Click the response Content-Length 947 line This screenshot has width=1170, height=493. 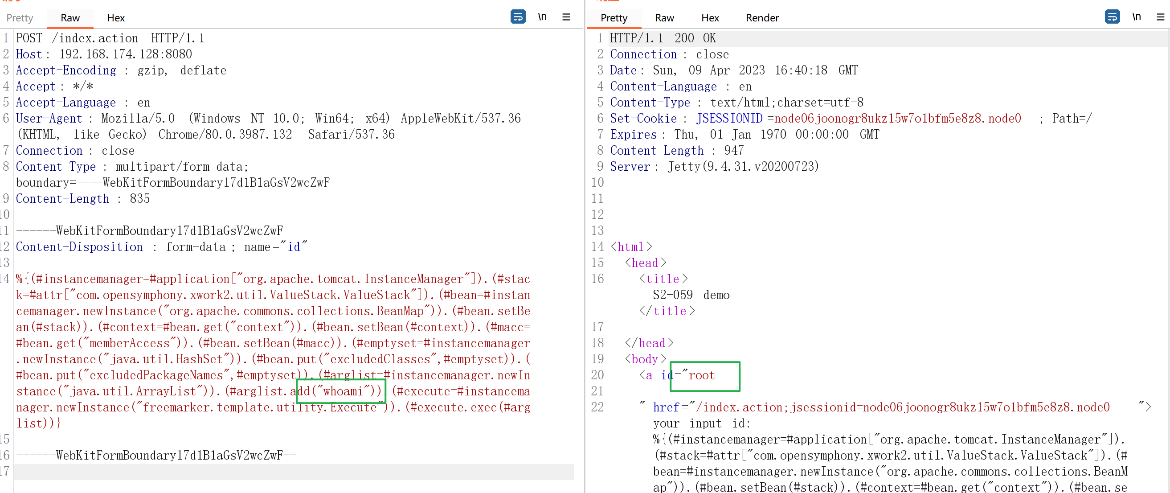(677, 150)
